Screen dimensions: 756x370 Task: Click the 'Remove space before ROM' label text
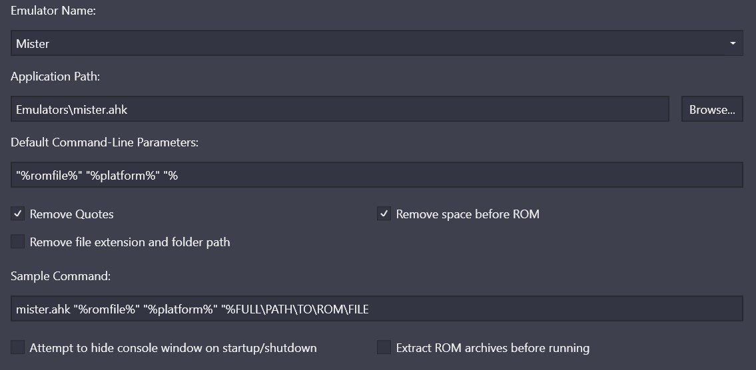click(468, 214)
